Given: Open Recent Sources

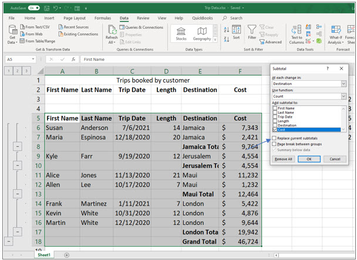Looking at the screenshot, I should (73, 27).
